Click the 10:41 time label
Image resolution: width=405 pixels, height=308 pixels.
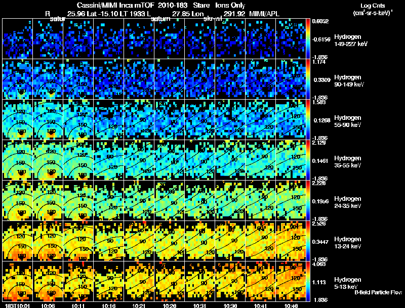pos(261,306)
